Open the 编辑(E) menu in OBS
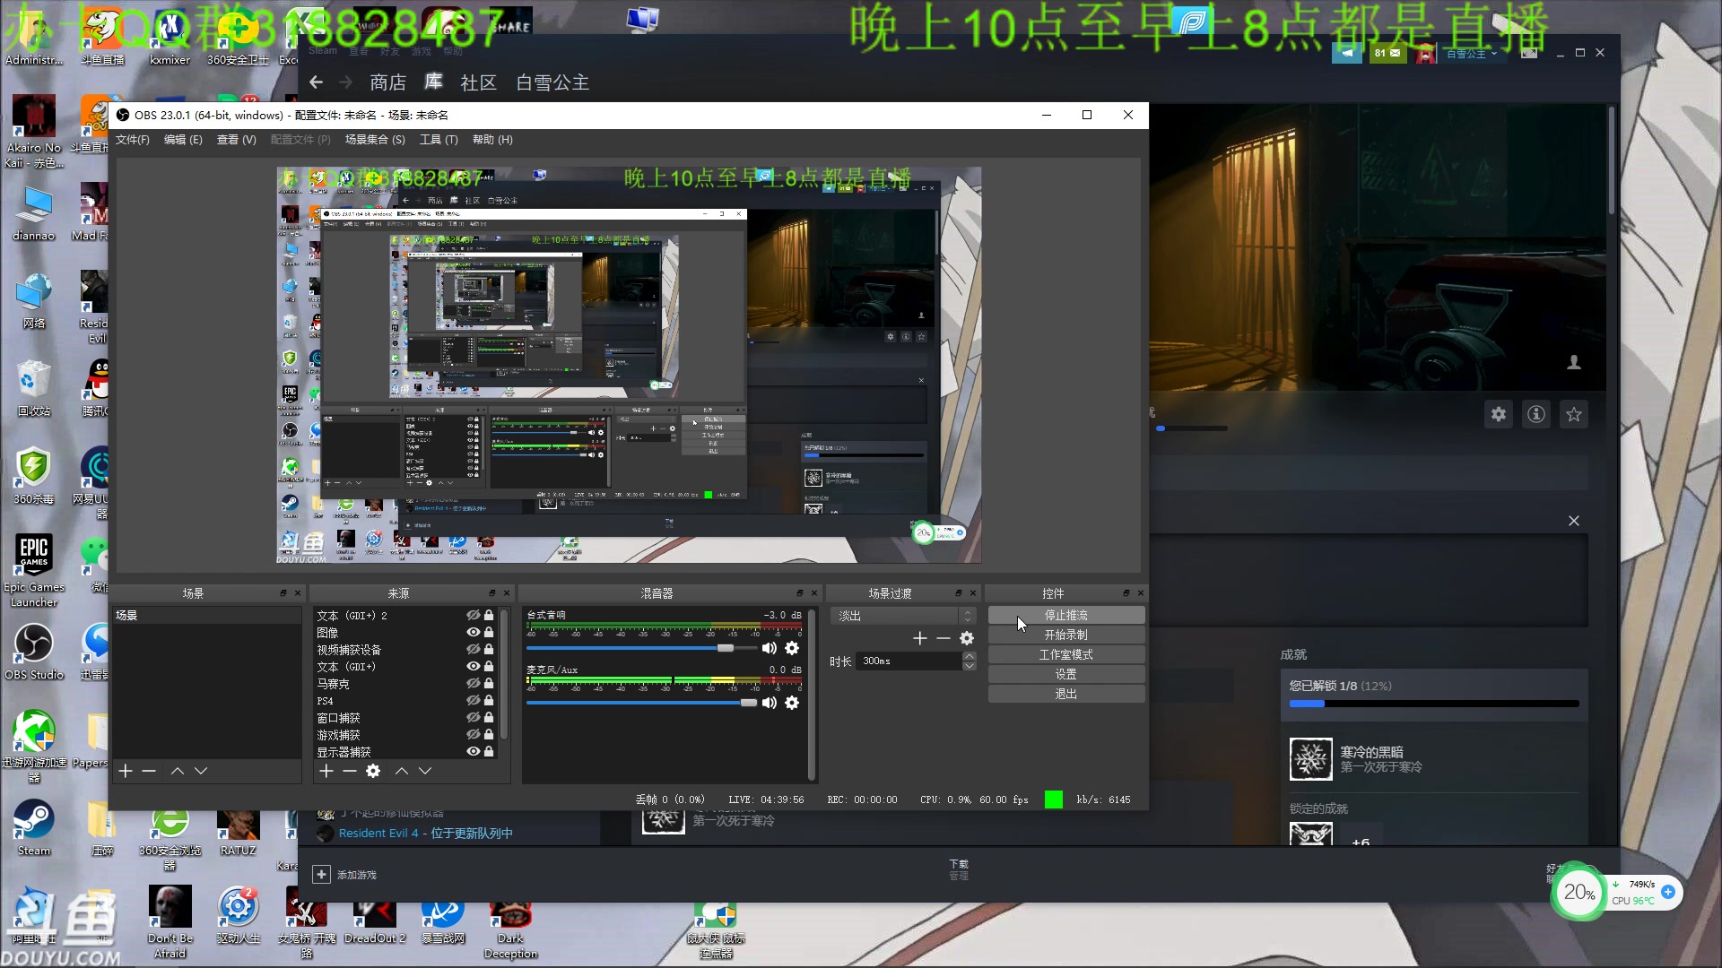Image resolution: width=1722 pixels, height=968 pixels. tap(183, 140)
